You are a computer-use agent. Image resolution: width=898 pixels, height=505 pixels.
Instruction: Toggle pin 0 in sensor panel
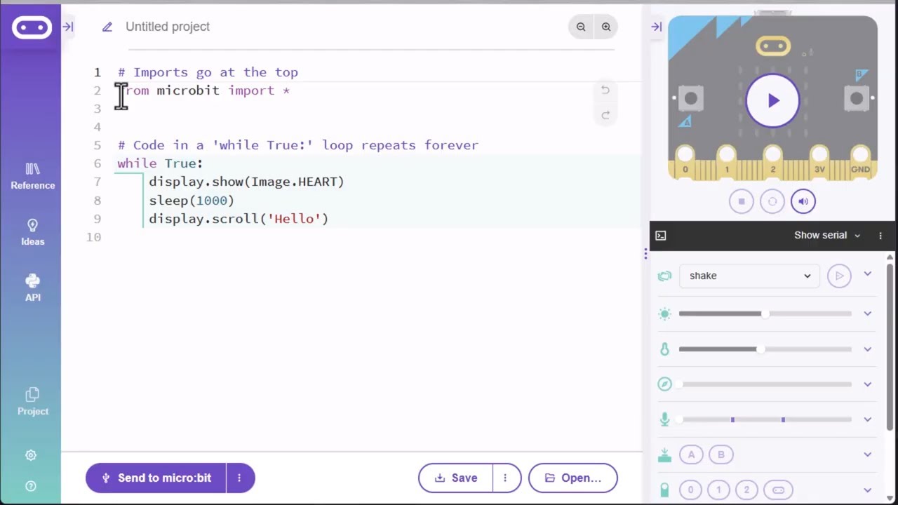690,490
